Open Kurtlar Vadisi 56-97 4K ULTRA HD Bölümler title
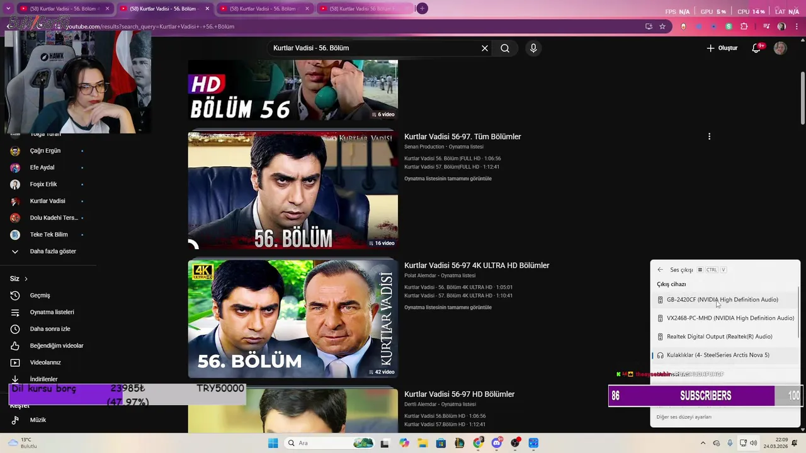 click(477, 266)
